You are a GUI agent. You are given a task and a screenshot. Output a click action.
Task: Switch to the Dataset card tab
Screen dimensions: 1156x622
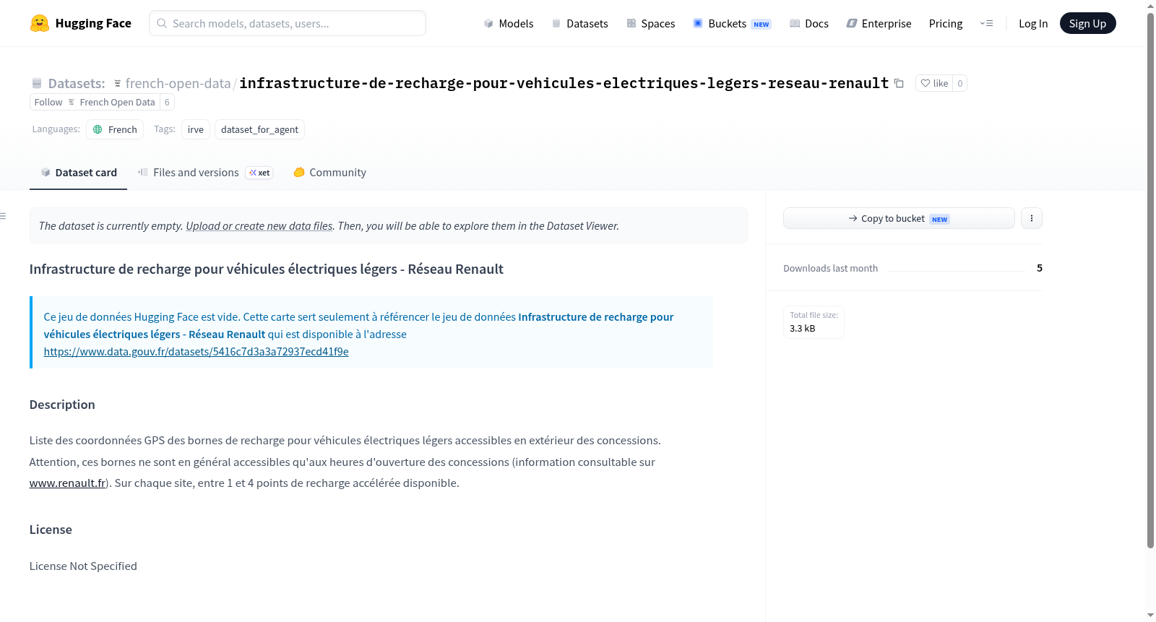coord(78,173)
